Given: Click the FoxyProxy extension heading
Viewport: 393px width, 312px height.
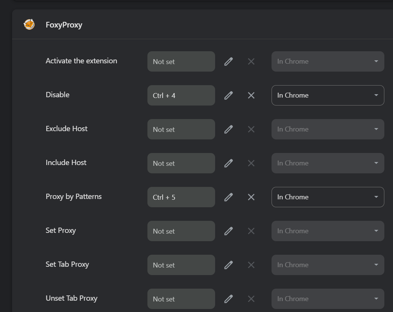Looking at the screenshot, I should (x=64, y=24).
